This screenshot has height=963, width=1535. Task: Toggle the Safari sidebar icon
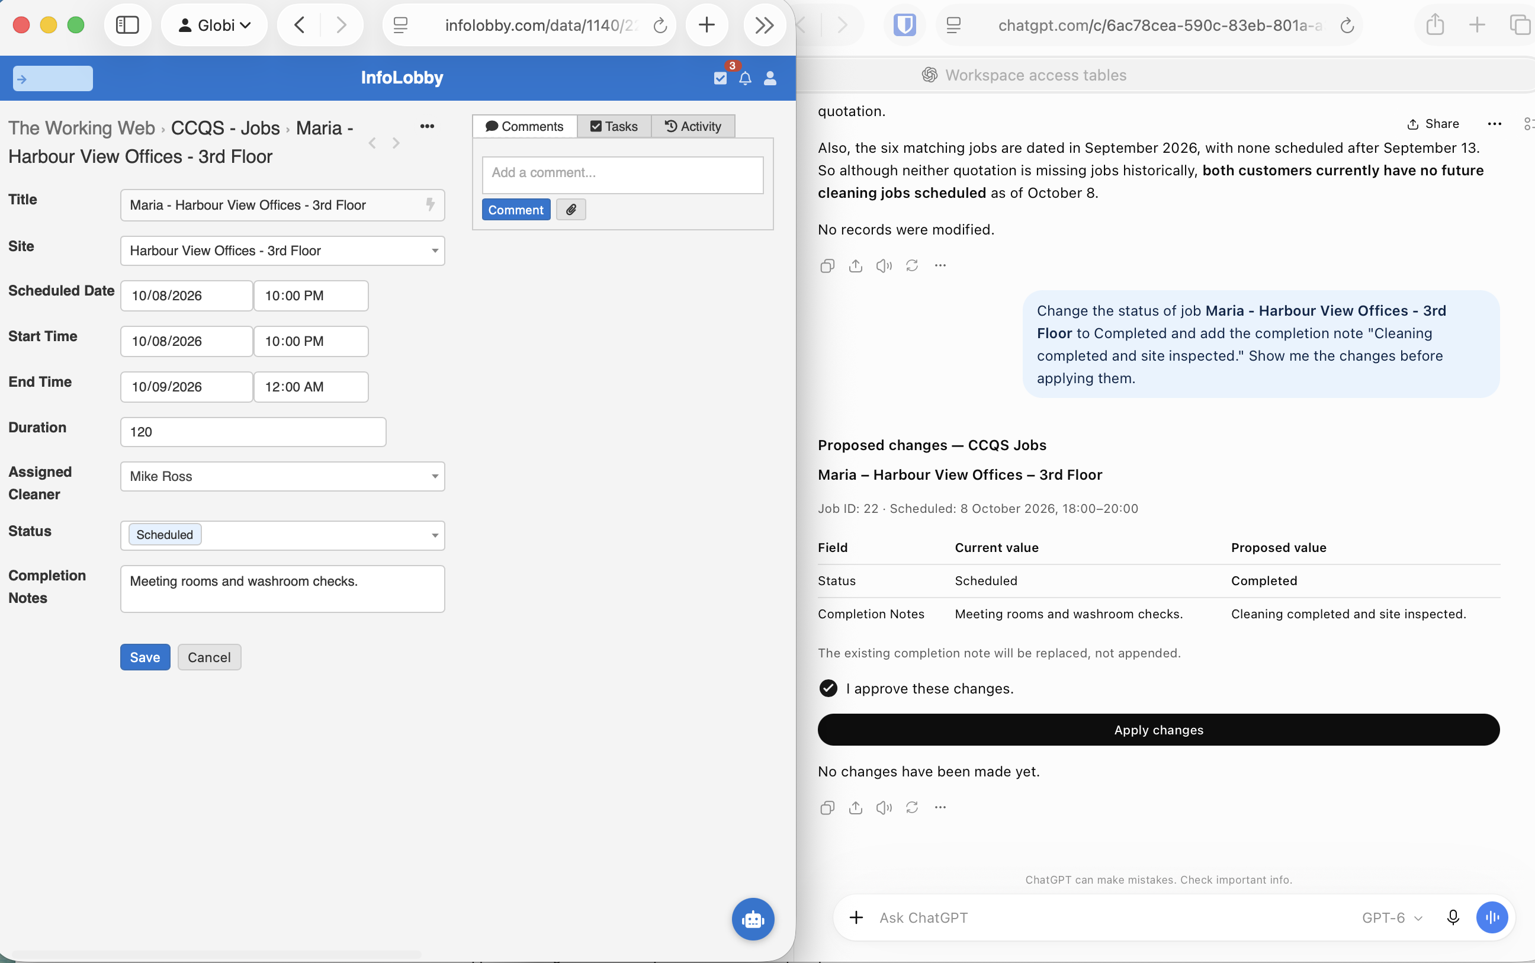point(127,25)
